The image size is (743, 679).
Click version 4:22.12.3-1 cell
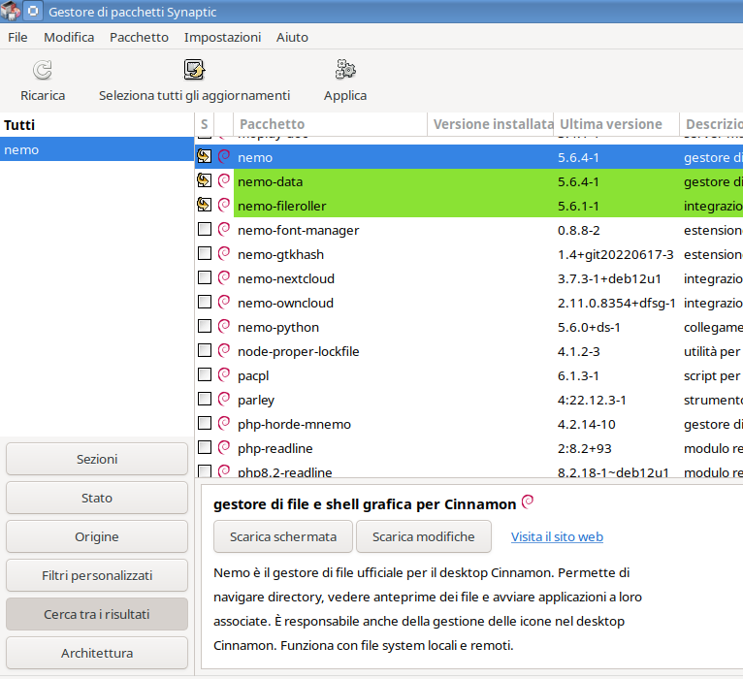click(592, 400)
